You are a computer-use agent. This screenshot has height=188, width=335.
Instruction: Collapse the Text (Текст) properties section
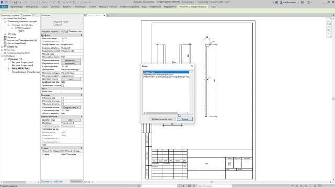coord(81,88)
